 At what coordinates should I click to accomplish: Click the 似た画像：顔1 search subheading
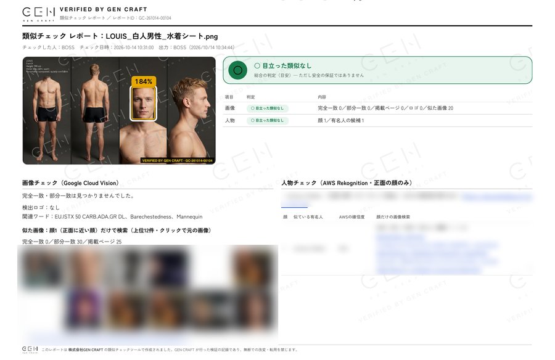click(x=118, y=231)
